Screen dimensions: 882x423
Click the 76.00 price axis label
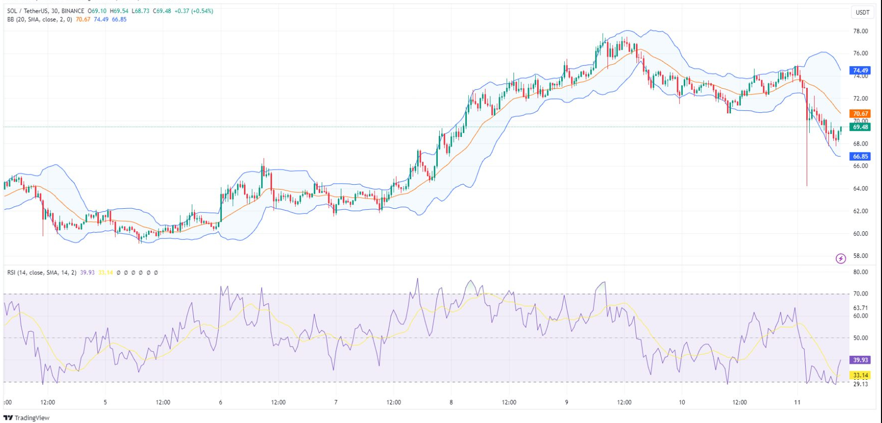click(860, 53)
